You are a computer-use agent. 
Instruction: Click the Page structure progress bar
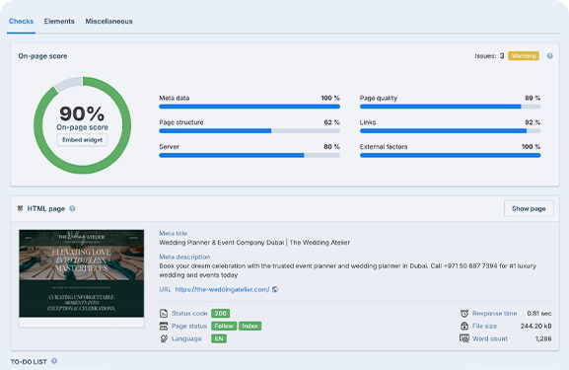[x=249, y=130]
